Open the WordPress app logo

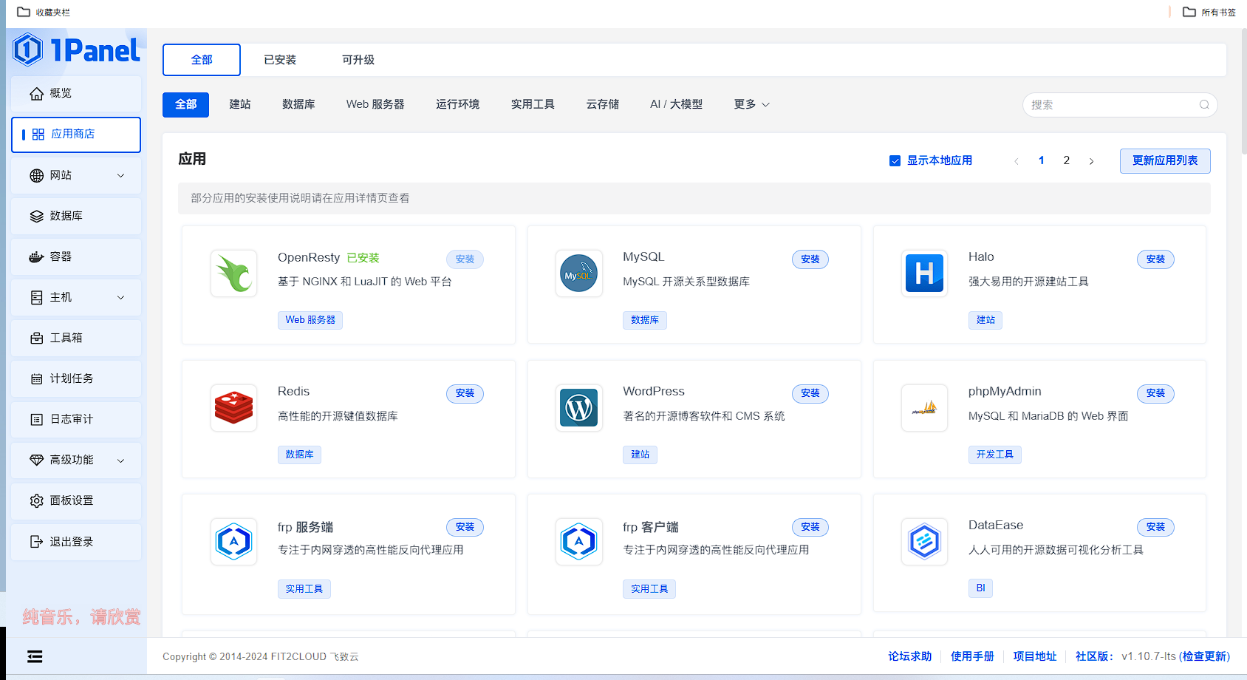point(579,408)
